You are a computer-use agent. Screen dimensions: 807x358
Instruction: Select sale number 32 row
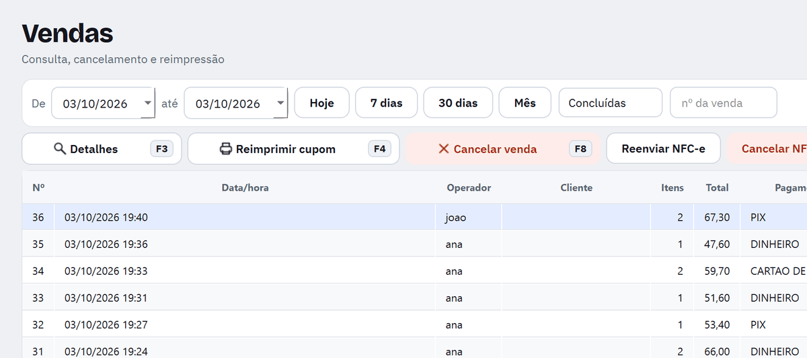(414, 324)
